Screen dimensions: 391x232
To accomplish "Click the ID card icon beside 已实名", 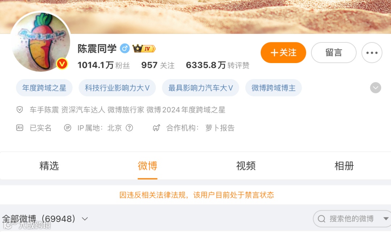I will 20,128.
